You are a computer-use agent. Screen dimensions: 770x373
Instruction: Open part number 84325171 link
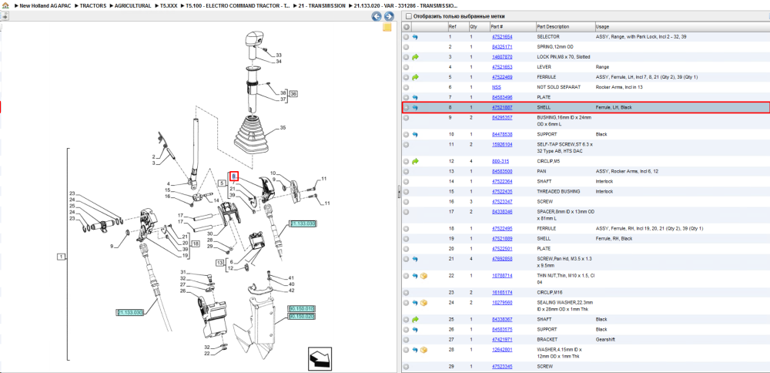(502, 47)
